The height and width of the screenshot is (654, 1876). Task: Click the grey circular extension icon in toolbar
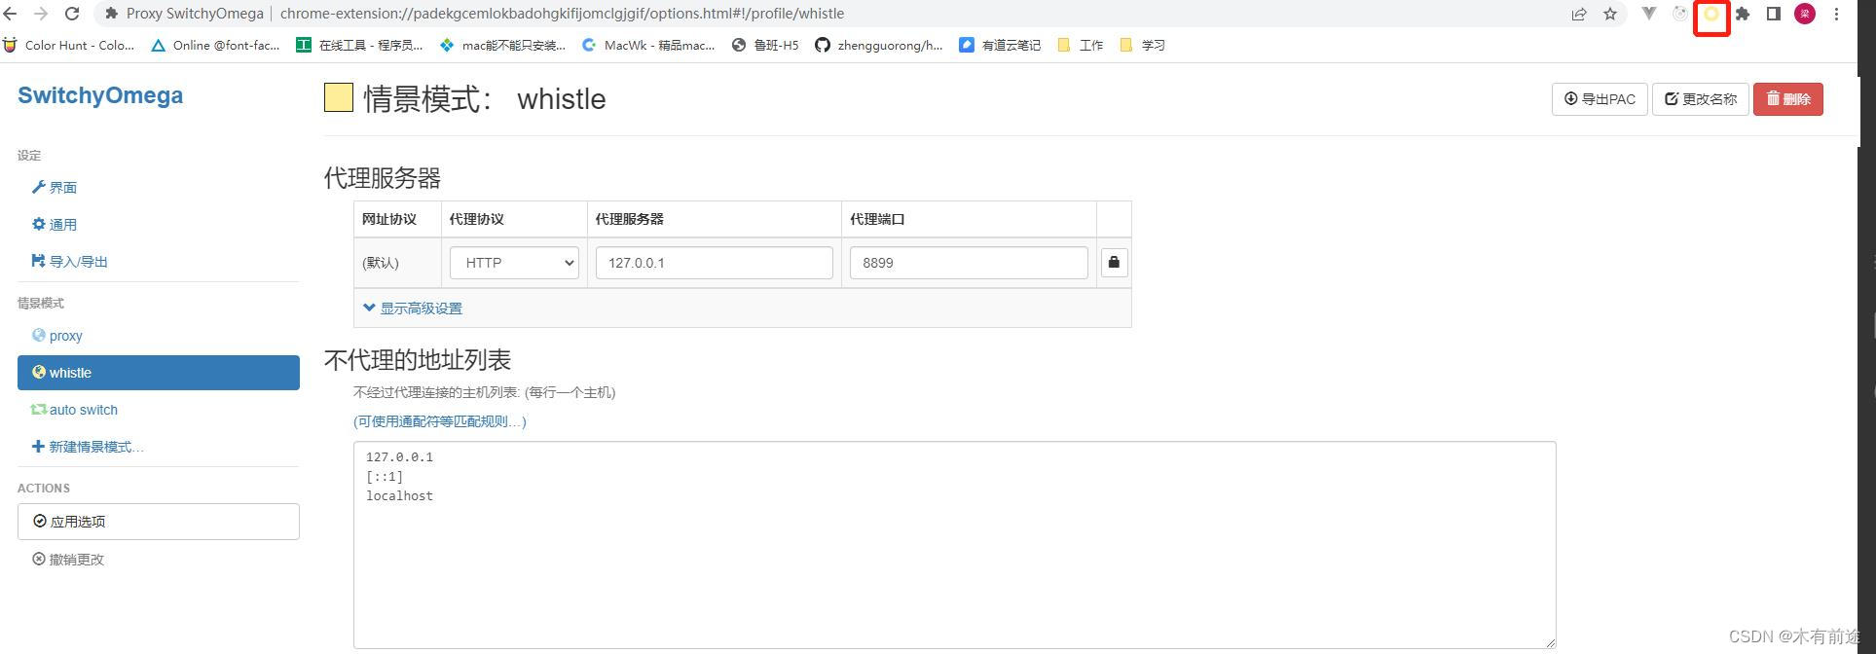point(1680,14)
